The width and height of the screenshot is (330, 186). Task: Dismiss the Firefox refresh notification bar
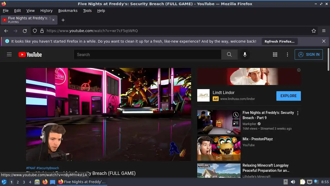[x=324, y=41]
